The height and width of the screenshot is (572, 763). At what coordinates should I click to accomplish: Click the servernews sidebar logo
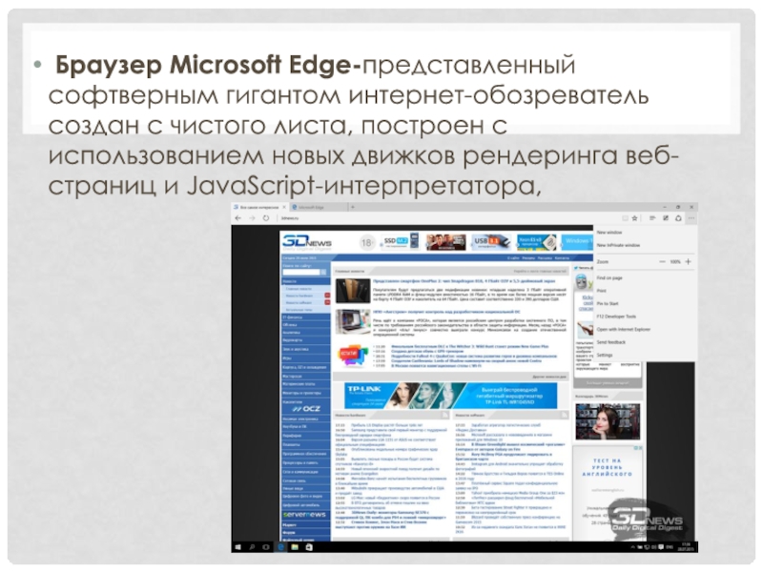[304, 515]
